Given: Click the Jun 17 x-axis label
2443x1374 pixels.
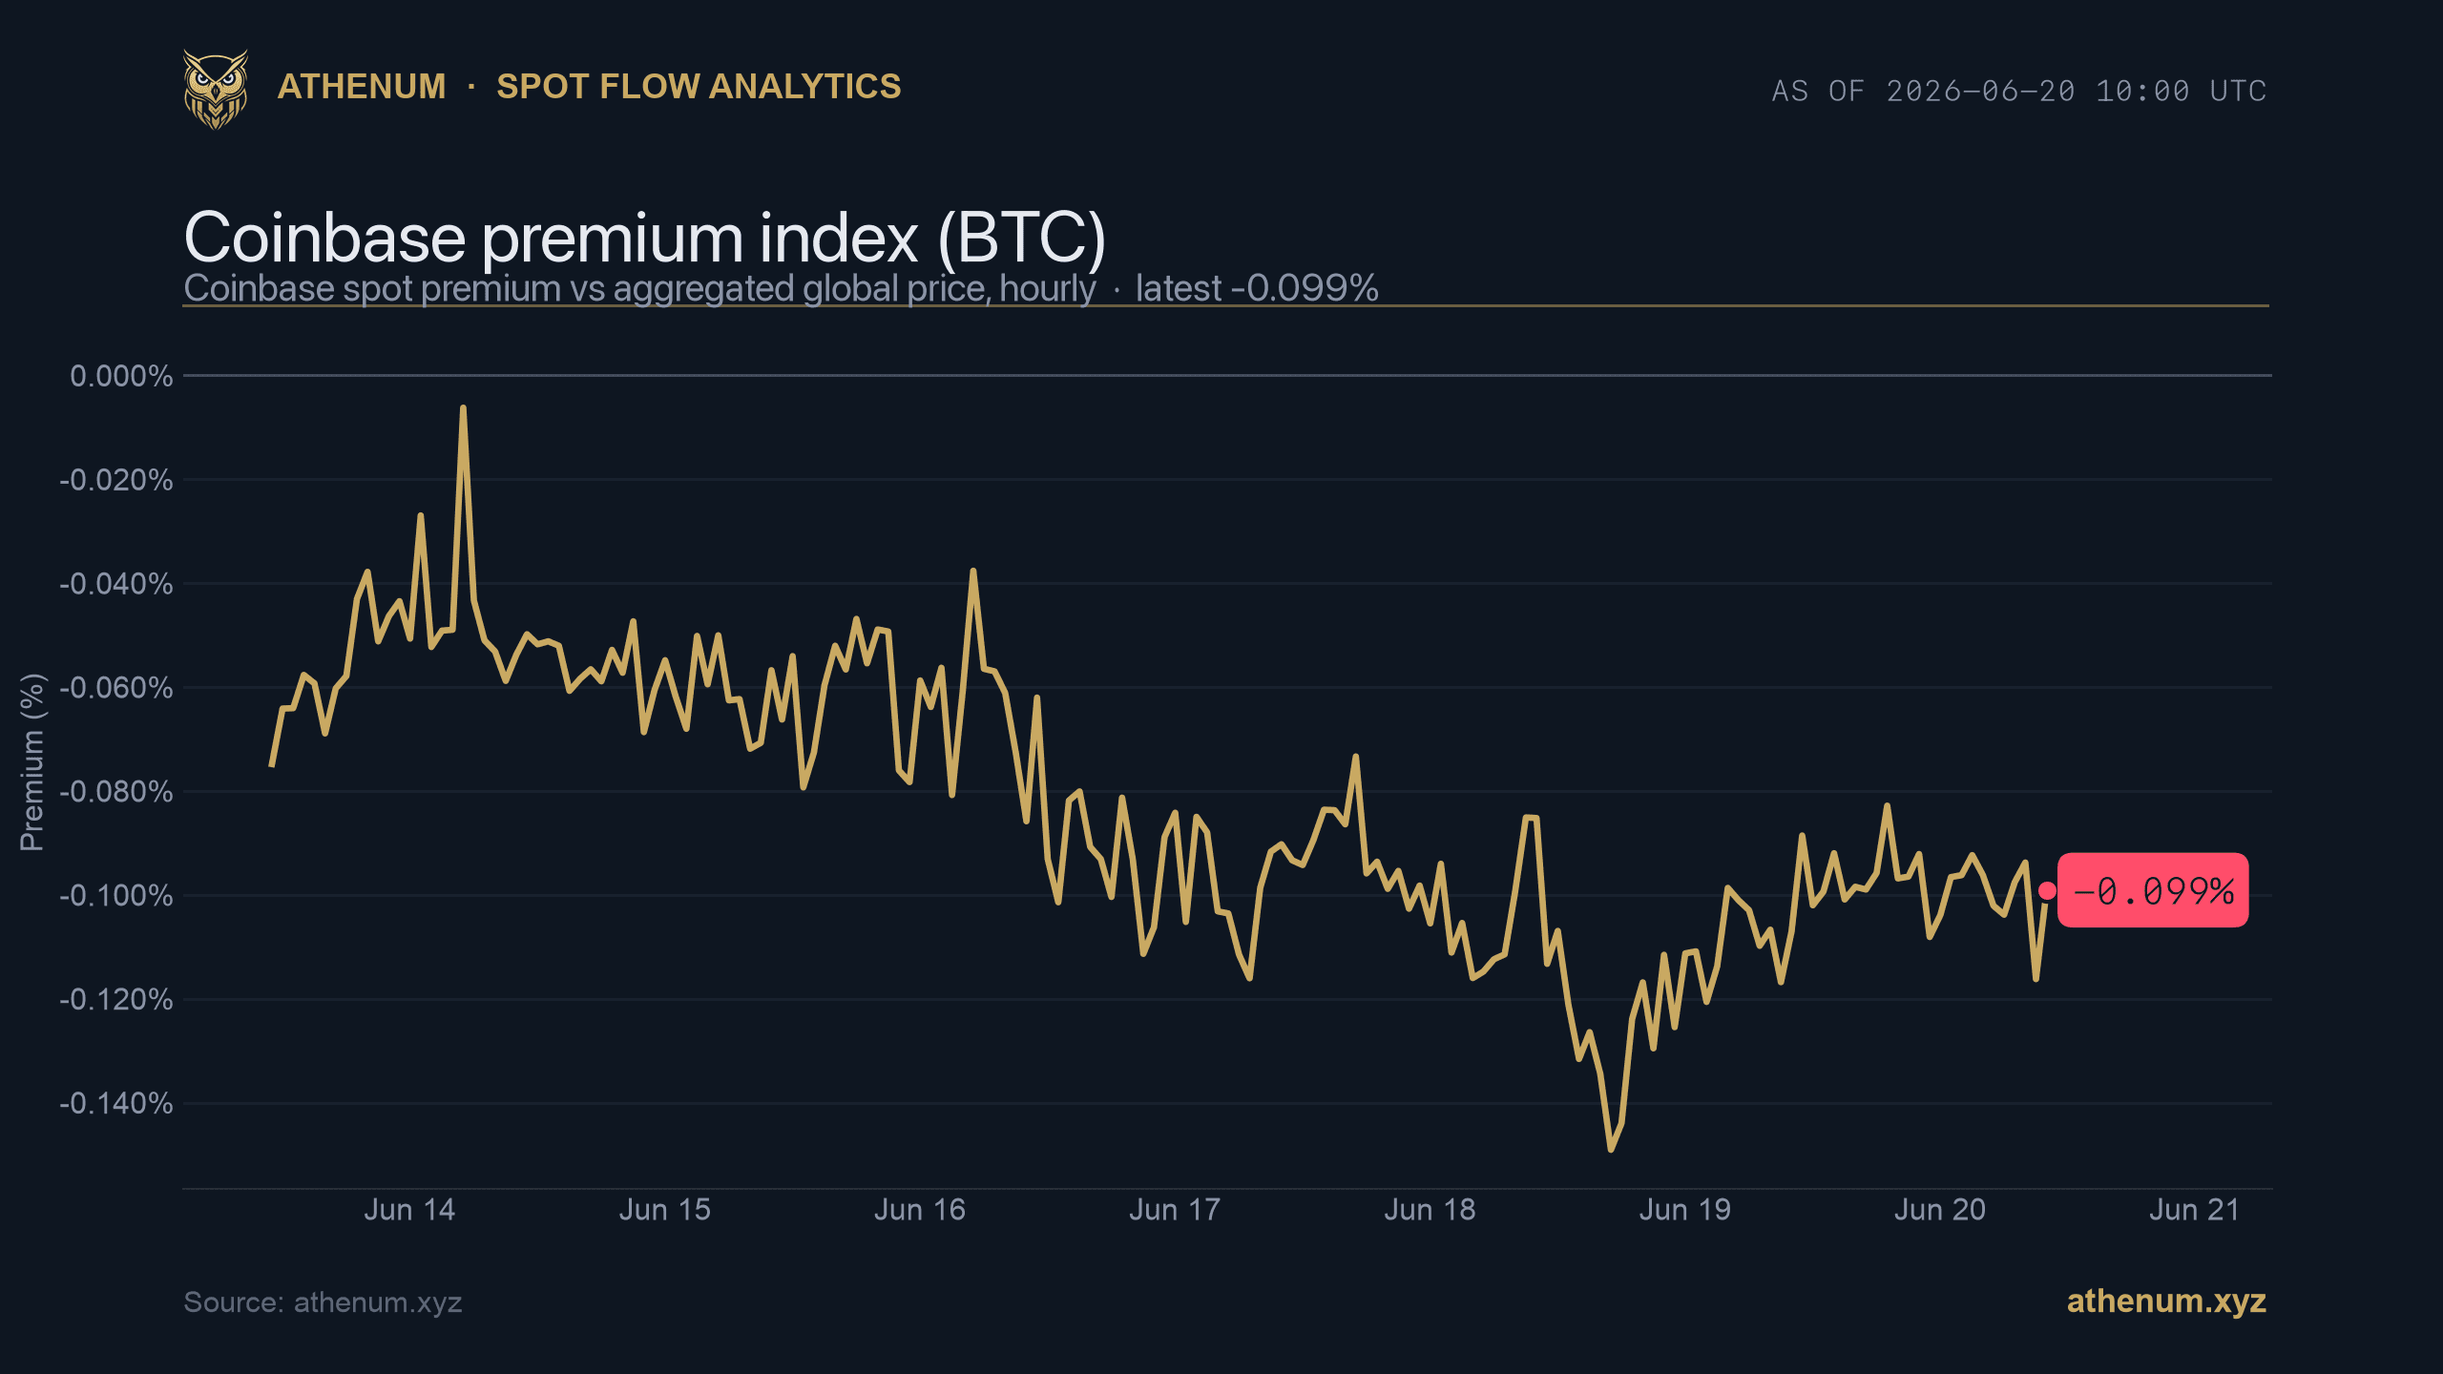Looking at the screenshot, I should pyautogui.click(x=1175, y=1210).
